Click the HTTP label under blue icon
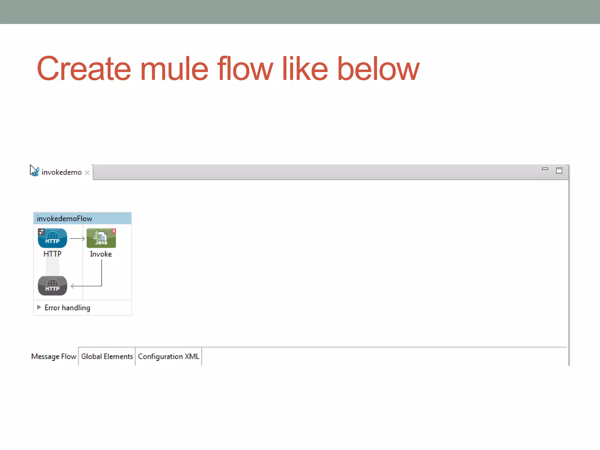This screenshot has height=450, width=600. click(52, 254)
